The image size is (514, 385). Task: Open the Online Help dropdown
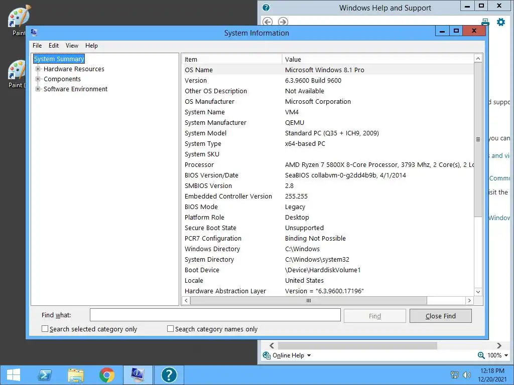pos(292,355)
